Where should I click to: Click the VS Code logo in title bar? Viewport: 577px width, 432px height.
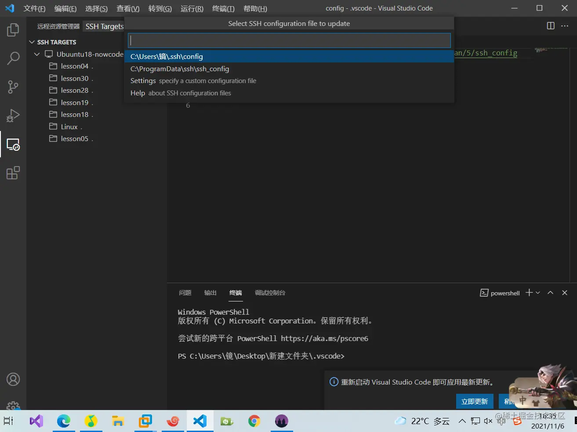pyautogui.click(x=10, y=8)
